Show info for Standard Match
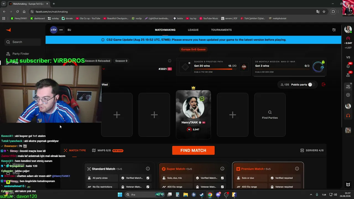Screen dimensions: 354x199 coord(148,169)
